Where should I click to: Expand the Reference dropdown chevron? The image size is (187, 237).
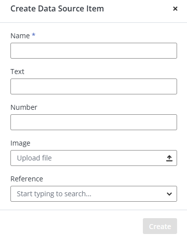pyautogui.click(x=169, y=194)
